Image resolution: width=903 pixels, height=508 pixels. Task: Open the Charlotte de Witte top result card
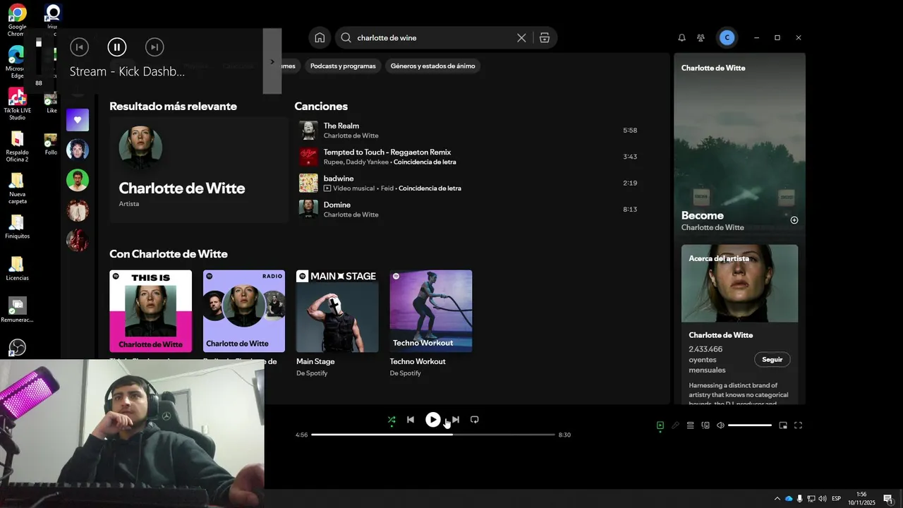(x=199, y=170)
